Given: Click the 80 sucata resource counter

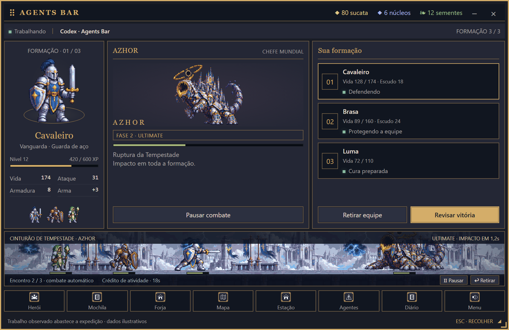Looking at the screenshot, I should pyautogui.click(x=352, y=13).
